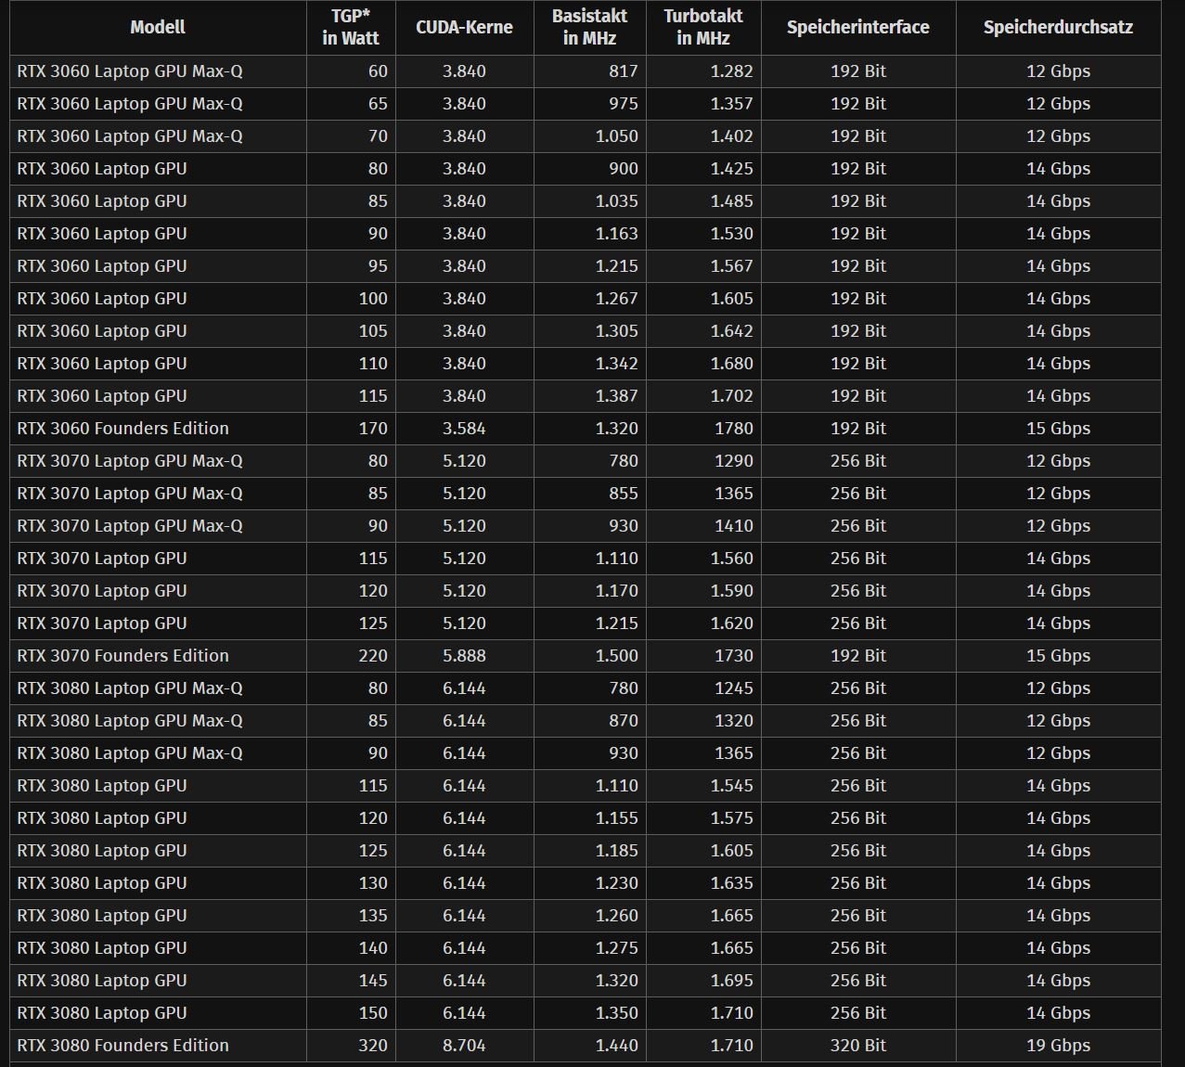This screenshot has width=1185, height=1067.
Task: Select the CUDA-Kerne column header
Action: (x=464, y=27)
